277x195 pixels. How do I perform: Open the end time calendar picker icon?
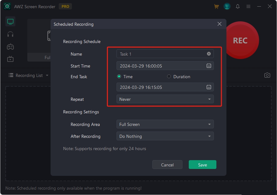point(209,87)
